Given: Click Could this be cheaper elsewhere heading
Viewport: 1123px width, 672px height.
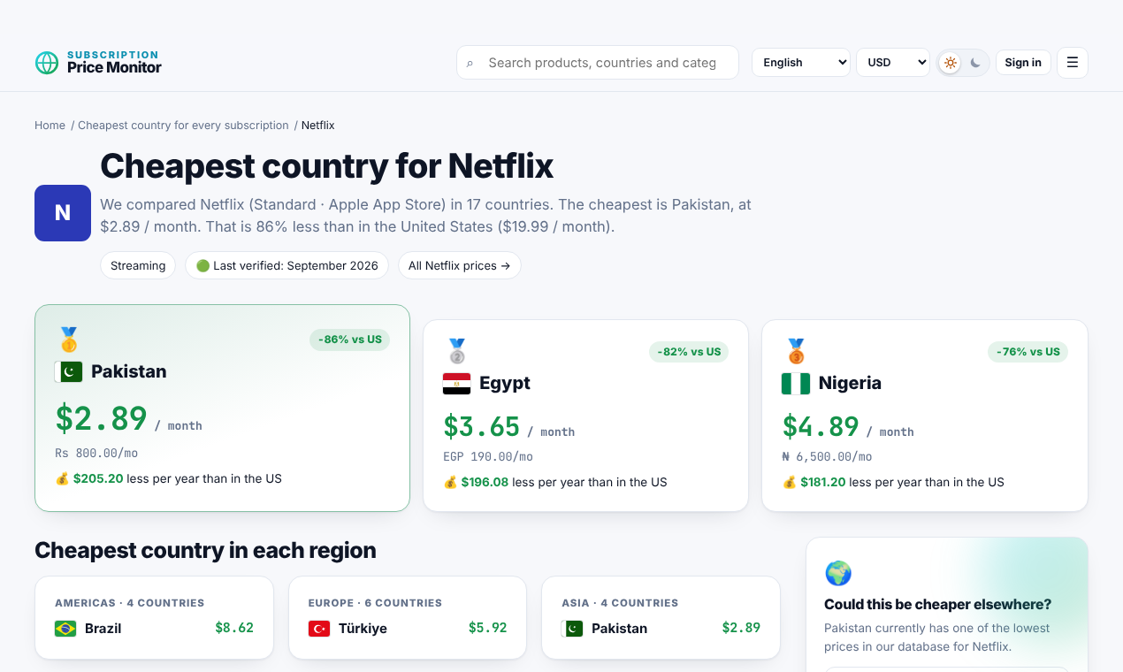Looking at the screenshot, I should point(938,605).
